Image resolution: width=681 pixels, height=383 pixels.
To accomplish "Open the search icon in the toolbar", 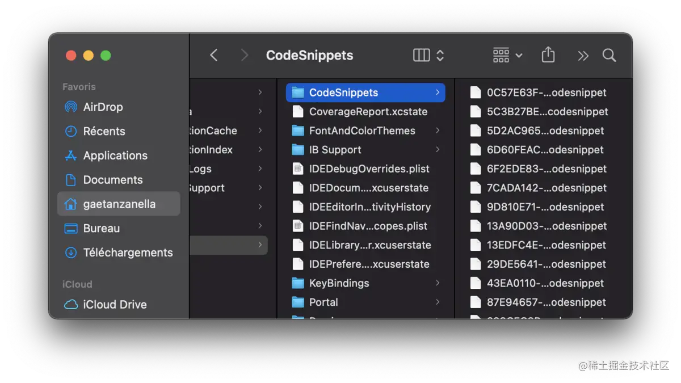I will tap(609, 55).
